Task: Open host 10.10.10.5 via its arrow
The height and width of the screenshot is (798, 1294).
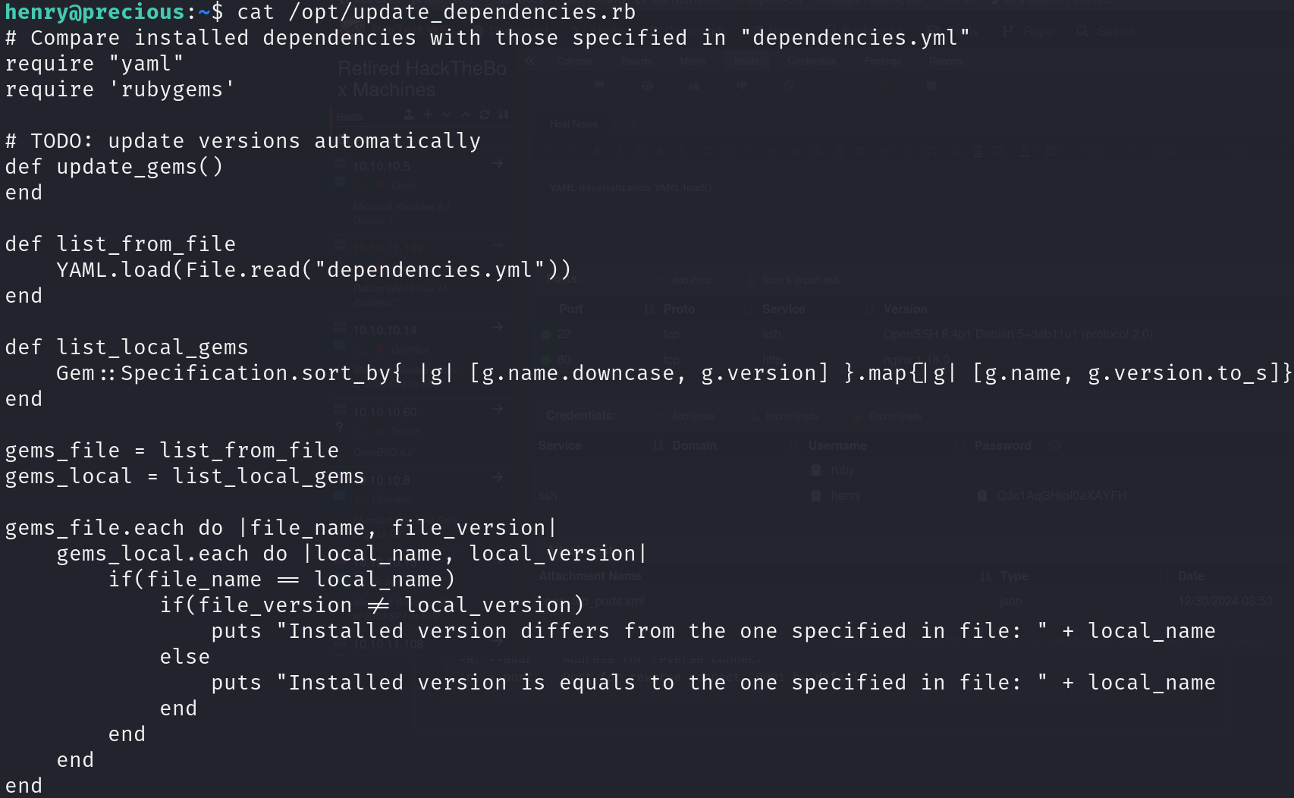Action: tap(498, 163)
